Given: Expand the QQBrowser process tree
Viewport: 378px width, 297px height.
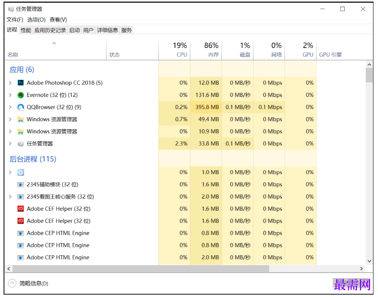Looking at the screenshot, I should coord(10,107).
